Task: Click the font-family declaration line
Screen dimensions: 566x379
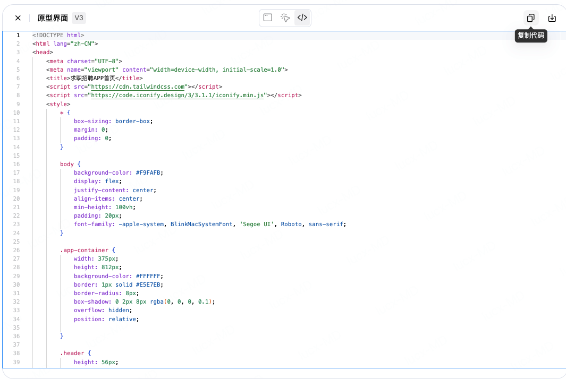Action: [x=210, y=225]
